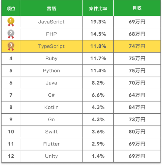Click the Unity language cell

[51, 156]
